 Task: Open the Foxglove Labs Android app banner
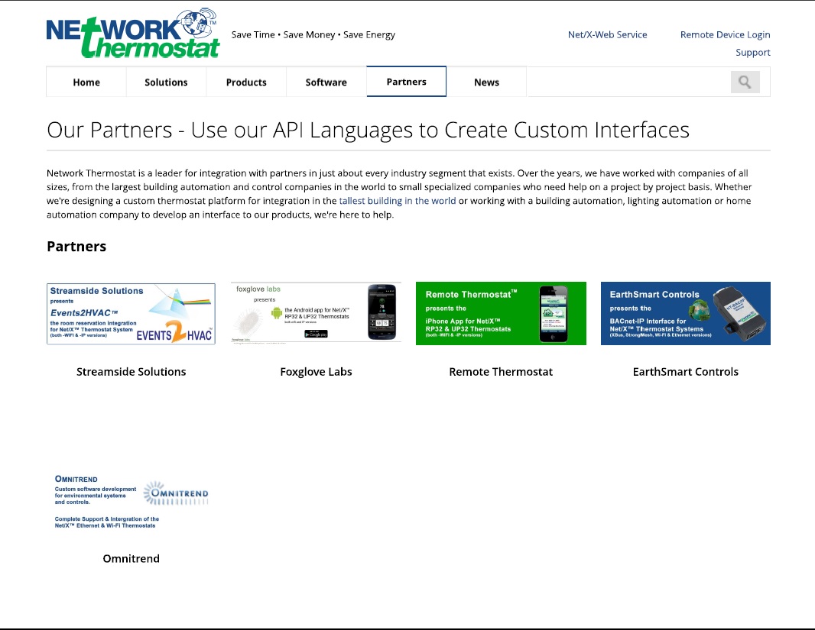click(x=316, y=313)
